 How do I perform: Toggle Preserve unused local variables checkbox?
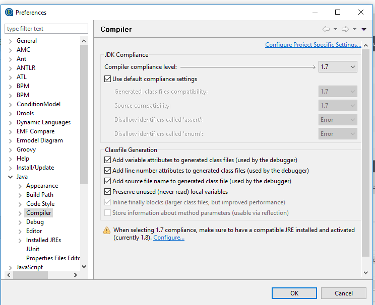click(107, 192)
